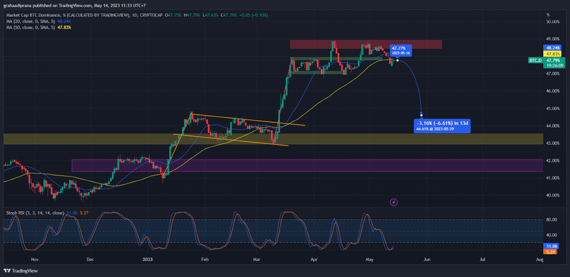Click the orange 5.27 Stoch RSI axis tag
This screenshot has height=277, width=570.
(x=549, y=251)
